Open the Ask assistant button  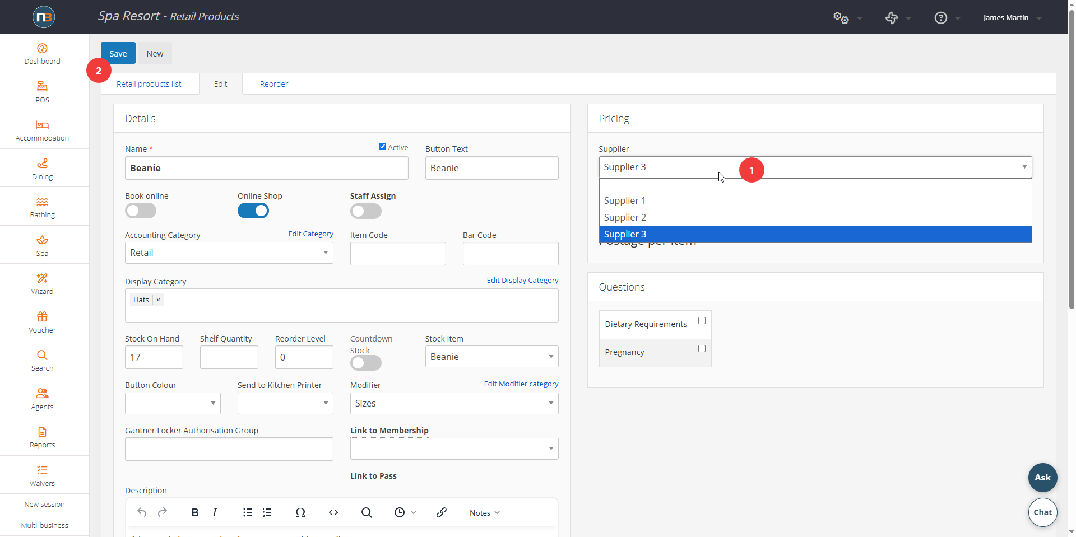pyautogui.click(x=1043, y=478)
